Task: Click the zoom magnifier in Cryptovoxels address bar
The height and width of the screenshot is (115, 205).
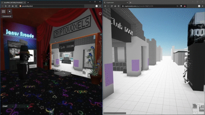Action: click(177, 6)
